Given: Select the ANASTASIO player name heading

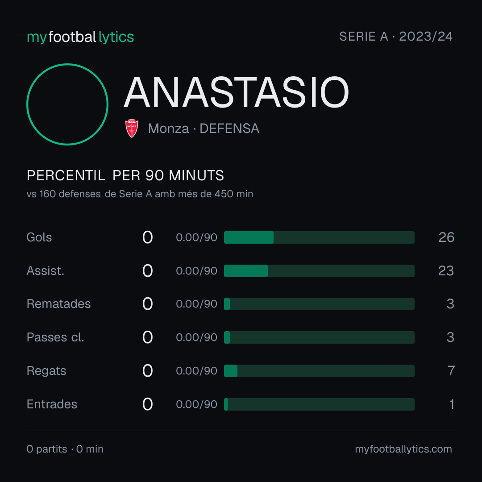Looking at the screenshot, I should [236, 92].
